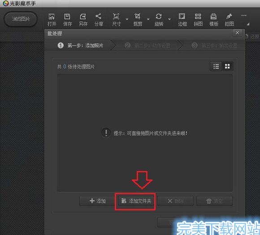Click the 0 pending pictures count
Image resolution: width=260 pixels, height=235 pixels.
coord(65,67)
